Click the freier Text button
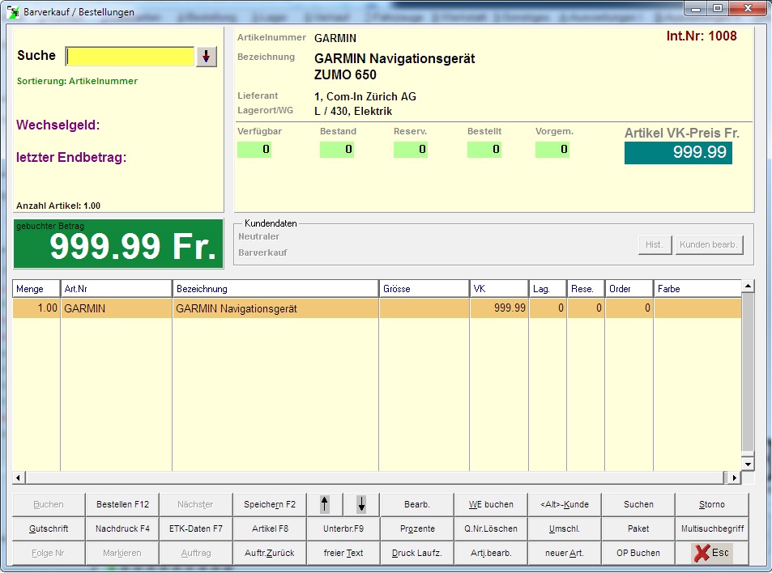The image size is (772, 573). tap(343, 553)
